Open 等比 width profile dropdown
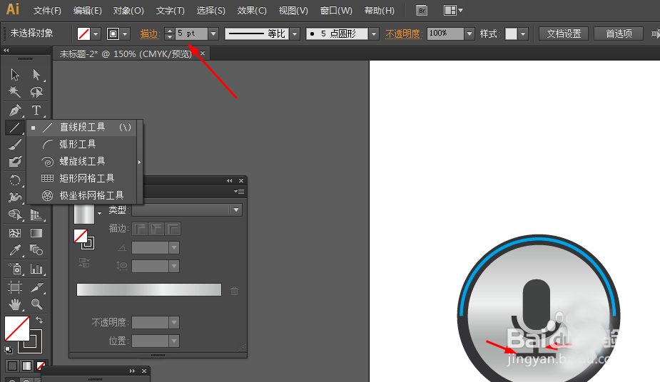The height and width of the screenshot is (382, 660). tap(295, 33)
